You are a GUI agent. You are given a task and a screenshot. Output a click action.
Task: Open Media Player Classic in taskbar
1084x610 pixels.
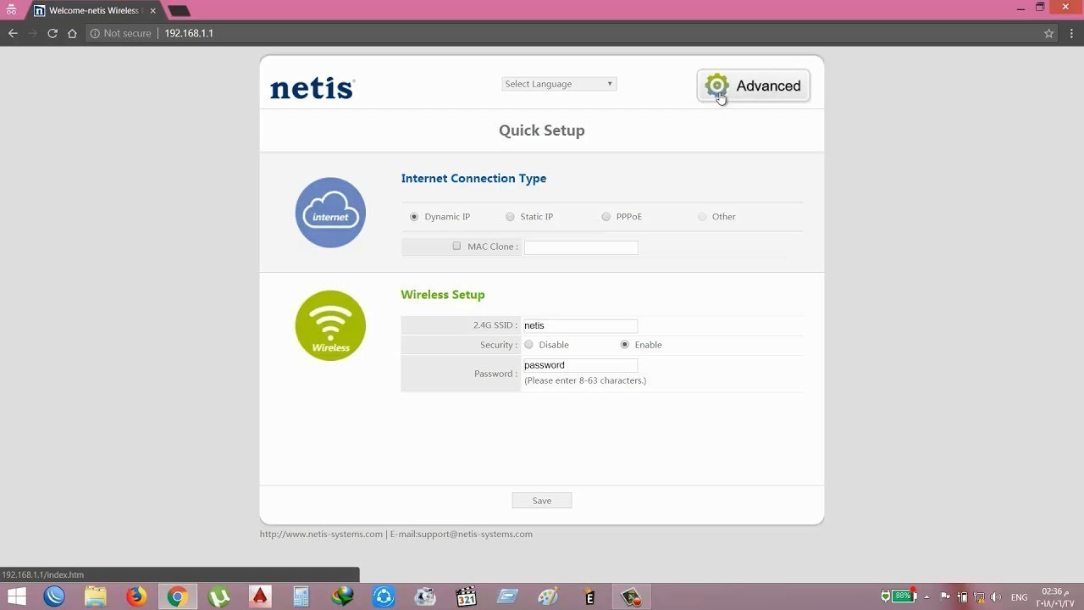[x=466, y=596]
